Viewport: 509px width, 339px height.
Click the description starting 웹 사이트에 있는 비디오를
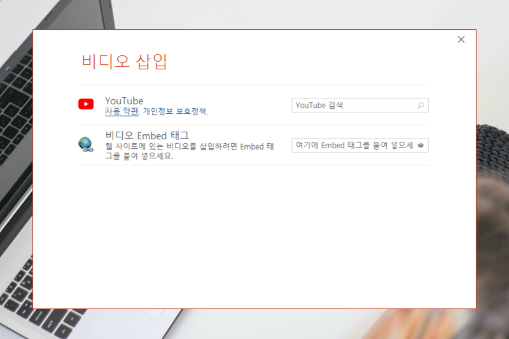point(190,151)
